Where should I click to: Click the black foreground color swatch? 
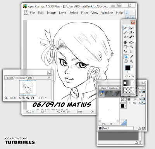(x=127, y=68)
